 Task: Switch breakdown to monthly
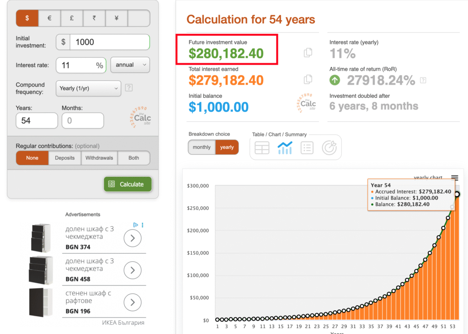(x=202, y=147)
